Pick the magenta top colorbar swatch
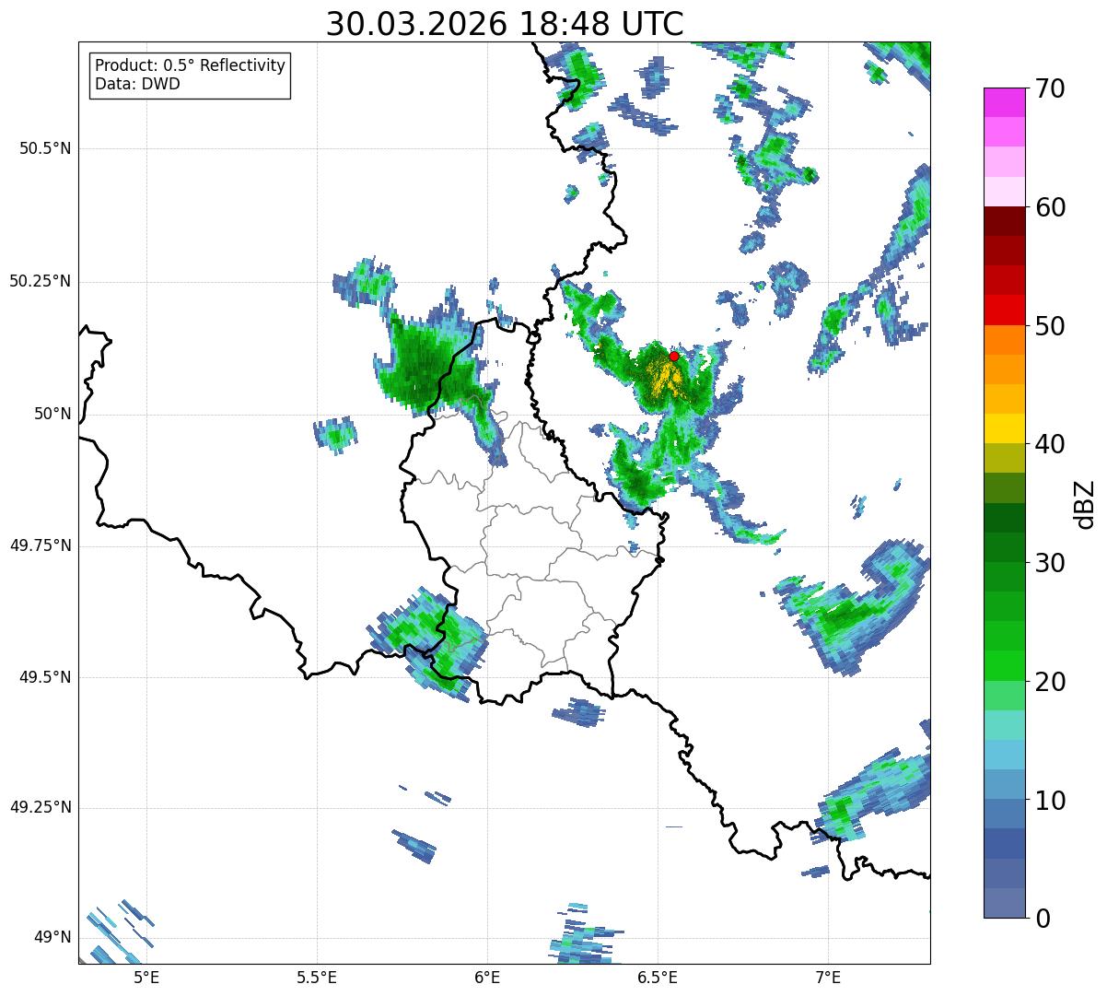The image size is (1107, 996). pyautogui.click(x=1004, y=102)
